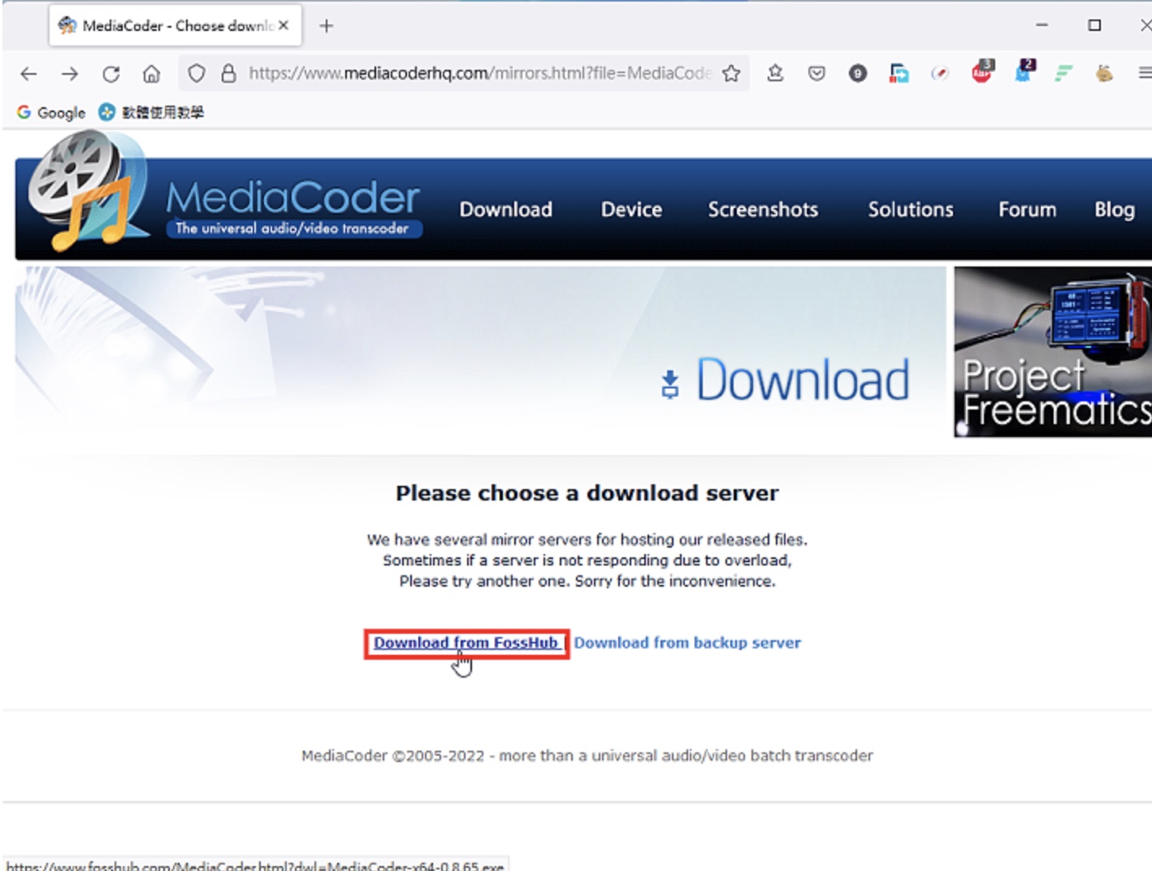This screenshot has width=1152, height=871.
Task: Maximize the browser window
Action: pyautogui.click(x=1094, y=25)
